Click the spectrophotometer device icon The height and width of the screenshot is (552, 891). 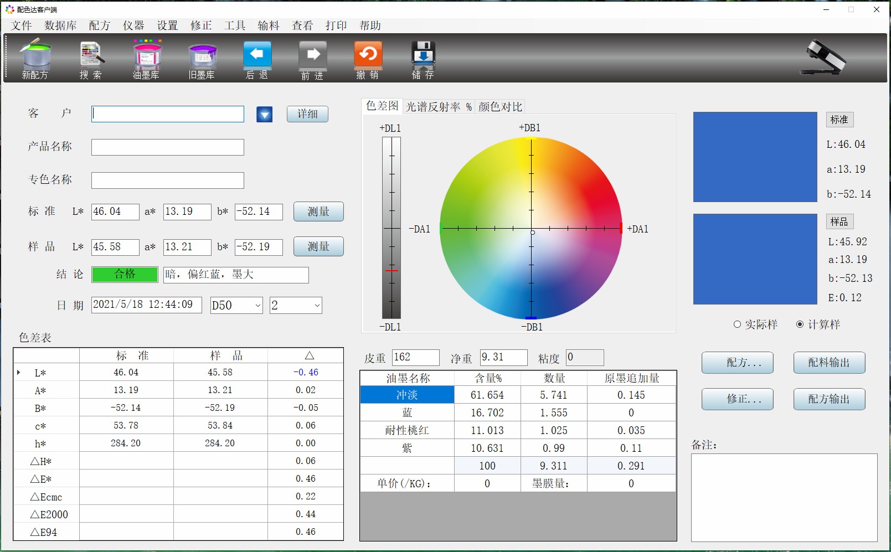click(823, 58)
